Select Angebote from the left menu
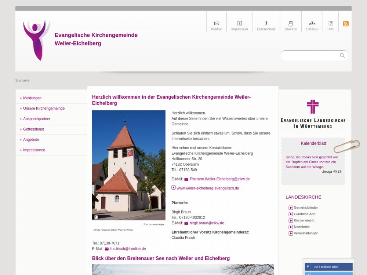The image size is (367, 275). pos(31,140)
